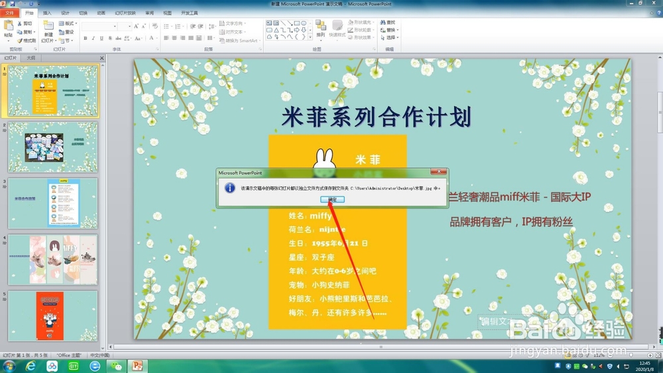Open the change case Aa dropdown
This screenshot has width=663, height=373.
(x=138, y=38)
